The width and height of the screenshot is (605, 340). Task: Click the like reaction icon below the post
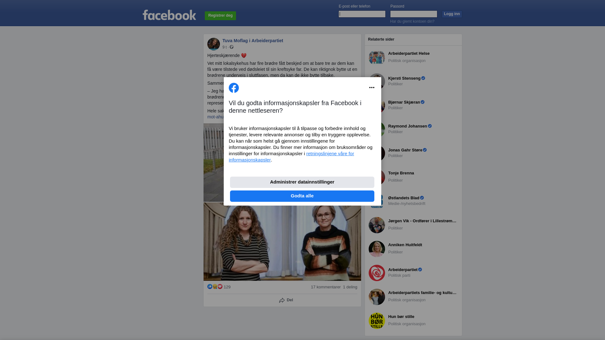(x=210, y=286)
